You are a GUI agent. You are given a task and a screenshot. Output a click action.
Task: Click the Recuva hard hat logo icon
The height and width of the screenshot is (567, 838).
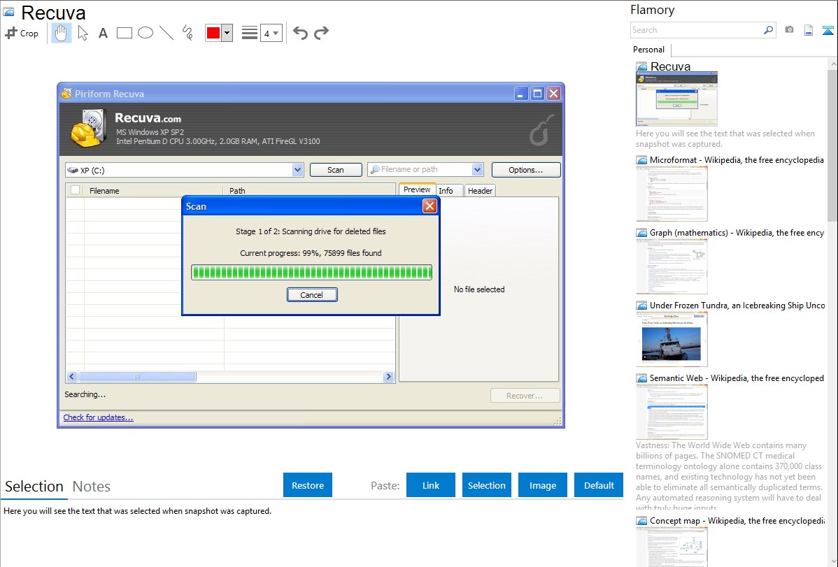pos(90,128)
